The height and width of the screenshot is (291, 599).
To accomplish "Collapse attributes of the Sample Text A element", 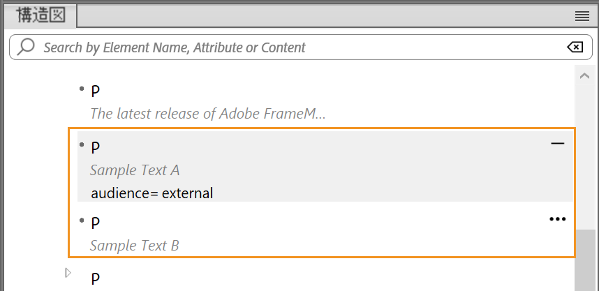I will point(557,144).
